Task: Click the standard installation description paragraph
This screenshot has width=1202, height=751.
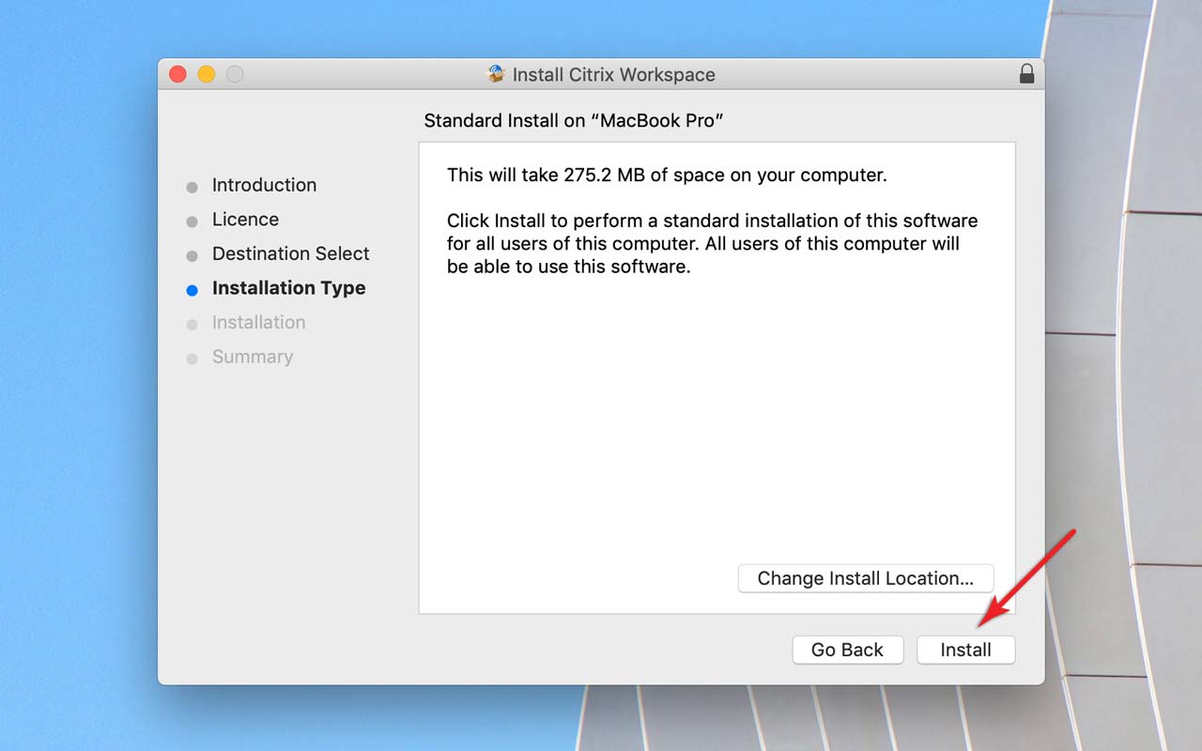Action: coord(711,244)
